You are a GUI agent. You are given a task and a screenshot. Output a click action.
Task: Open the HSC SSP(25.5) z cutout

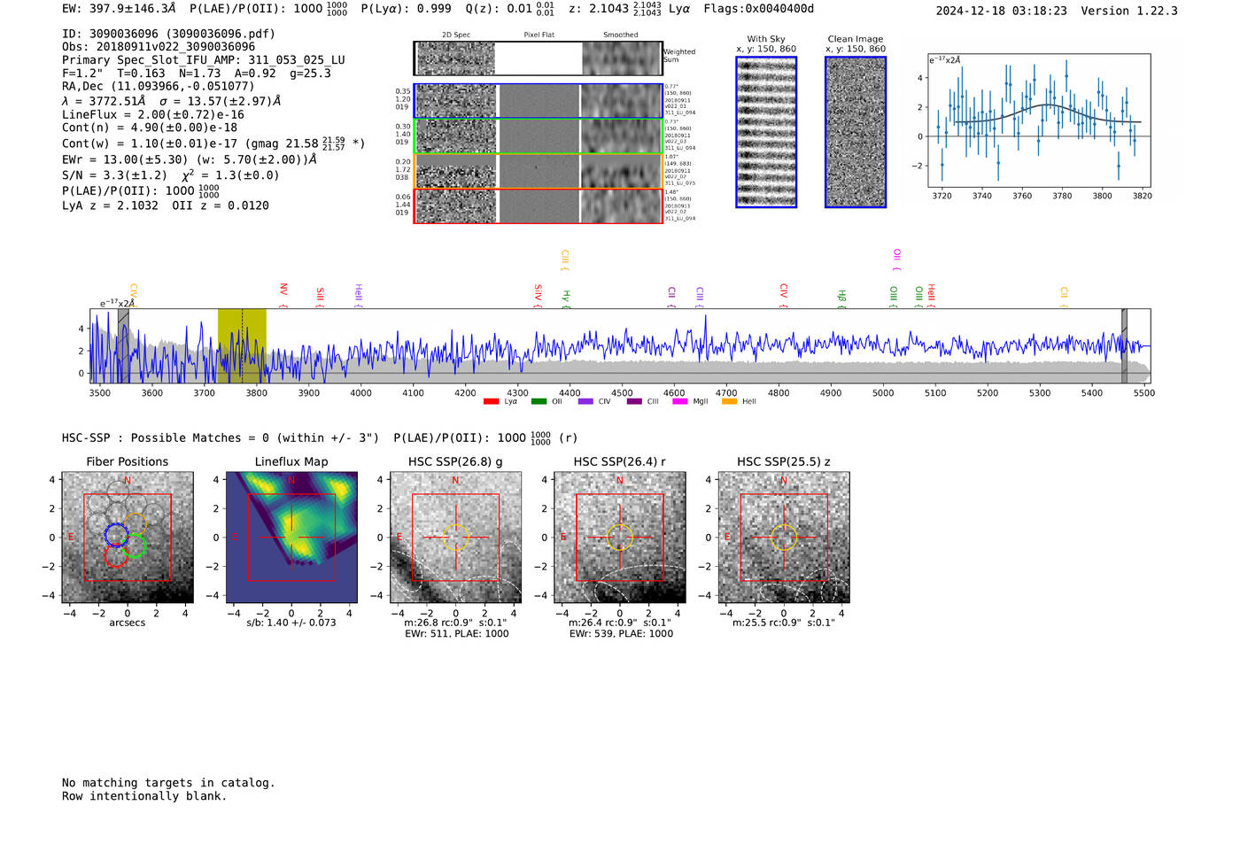[784, 537]
